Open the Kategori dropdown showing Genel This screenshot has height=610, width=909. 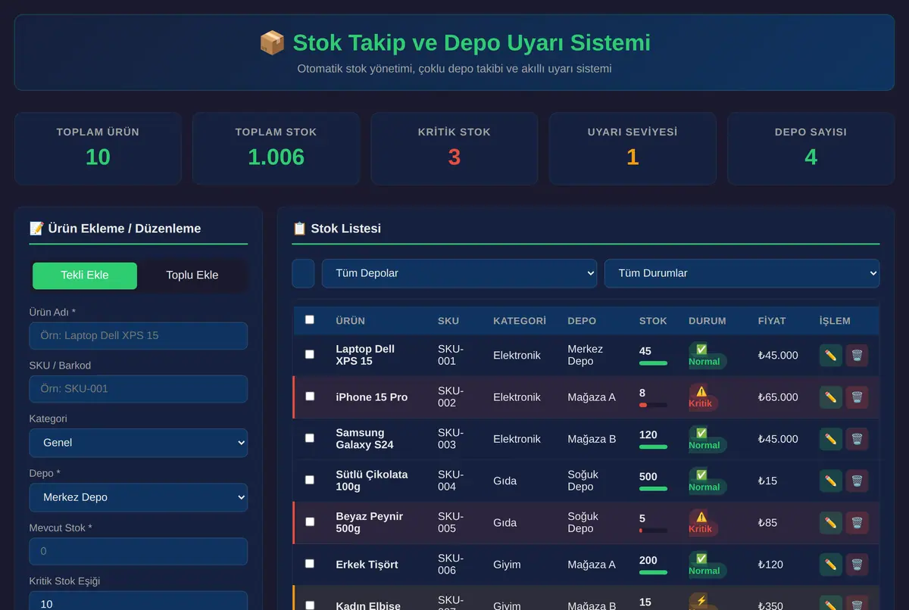coord(139,443)
